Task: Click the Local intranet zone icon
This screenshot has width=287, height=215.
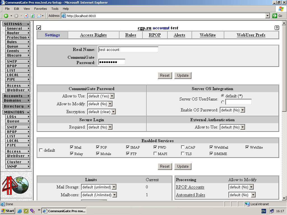Action: coord(247,204)
